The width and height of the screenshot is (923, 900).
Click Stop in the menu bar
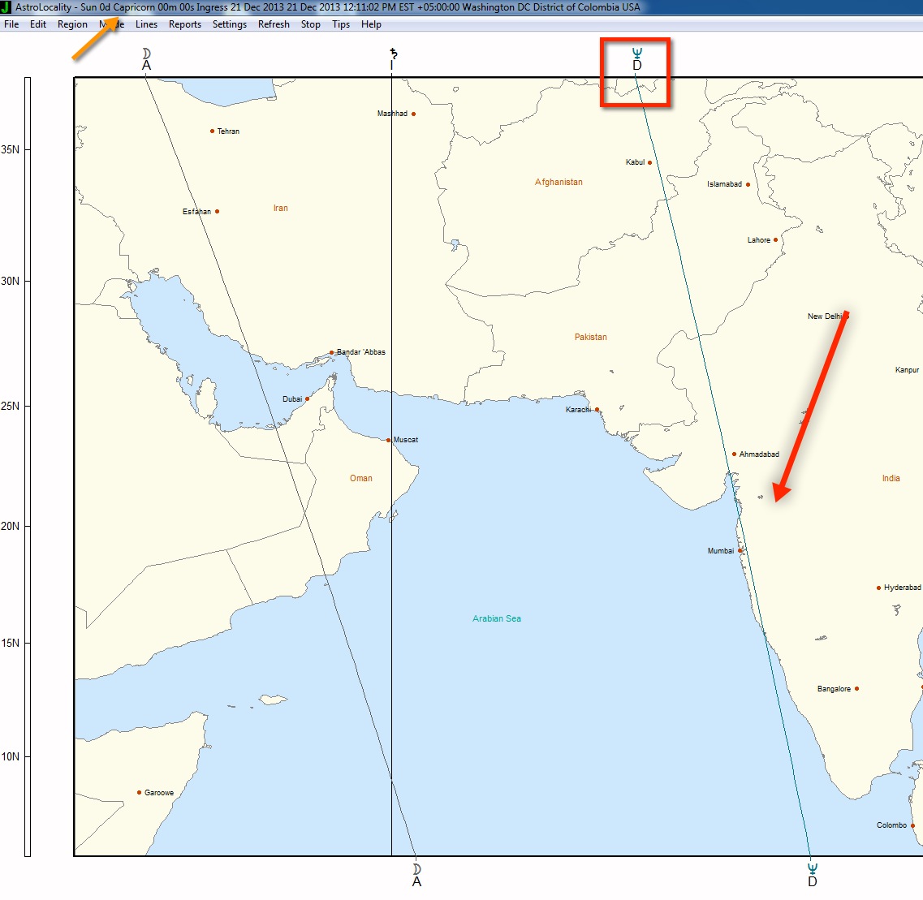310,24
